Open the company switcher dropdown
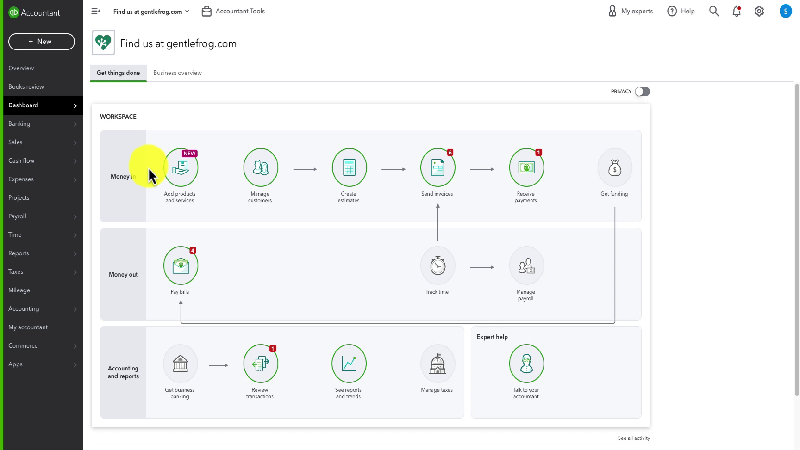 pos(151,12)
